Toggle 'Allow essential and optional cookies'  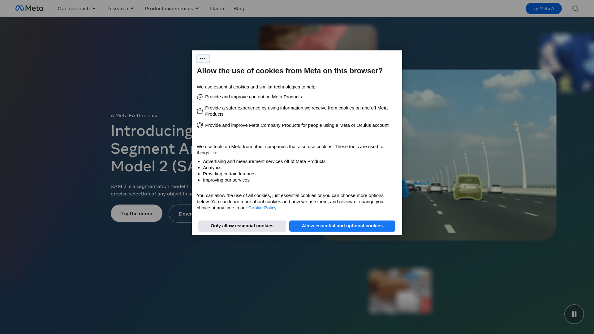click(342, 225)
